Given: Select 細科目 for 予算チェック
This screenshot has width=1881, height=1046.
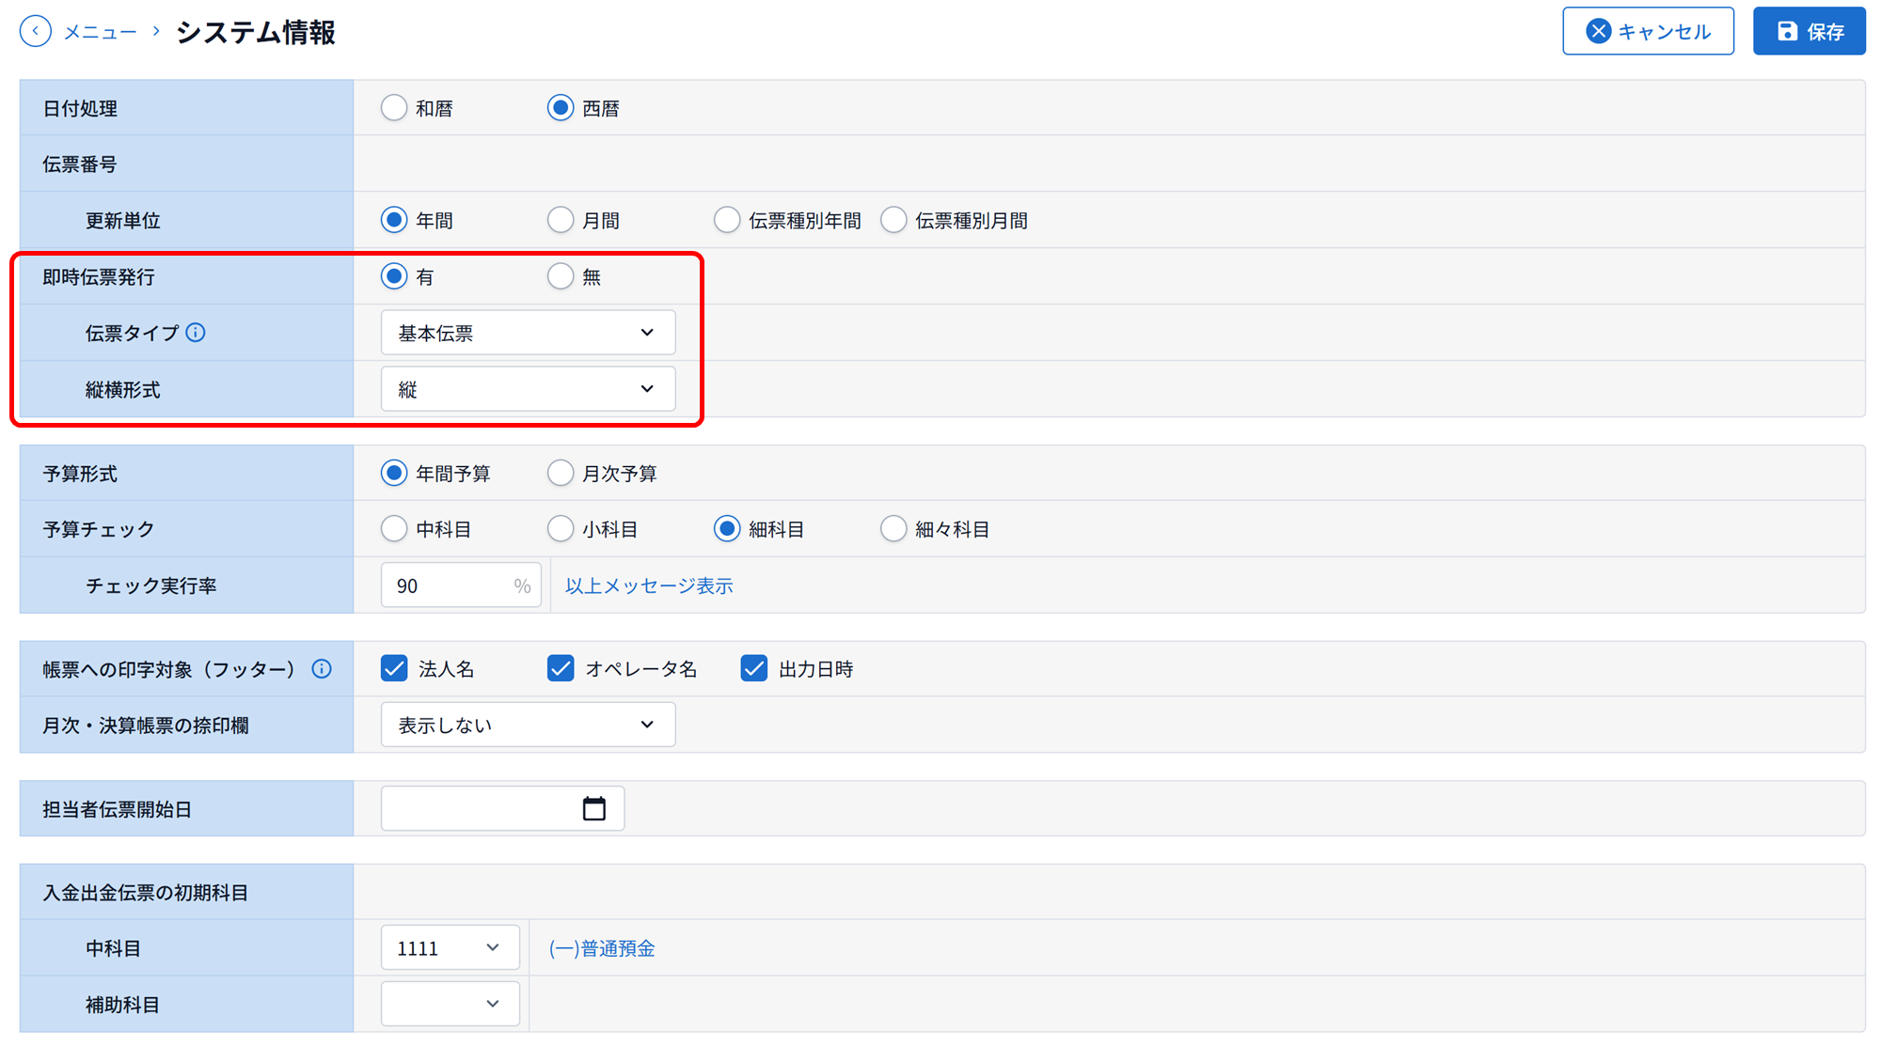Looking at the screenshot, I should pyautogui.click(x=727, y=529).
